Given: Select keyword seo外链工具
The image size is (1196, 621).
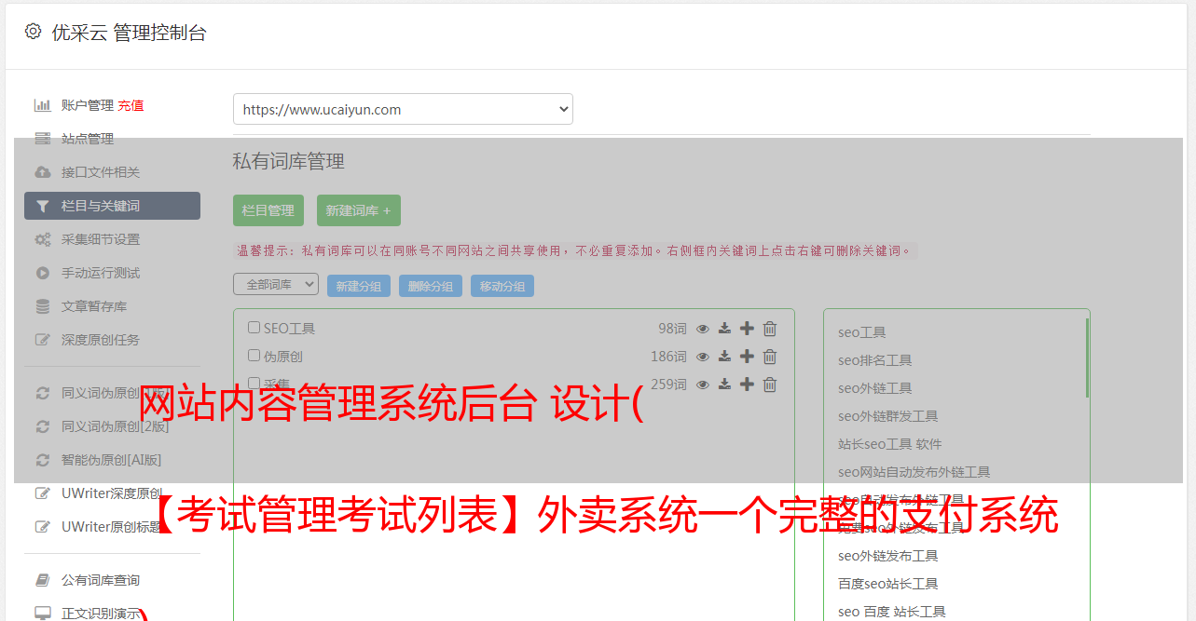Looking at the screenshot, I should point(874,388).
